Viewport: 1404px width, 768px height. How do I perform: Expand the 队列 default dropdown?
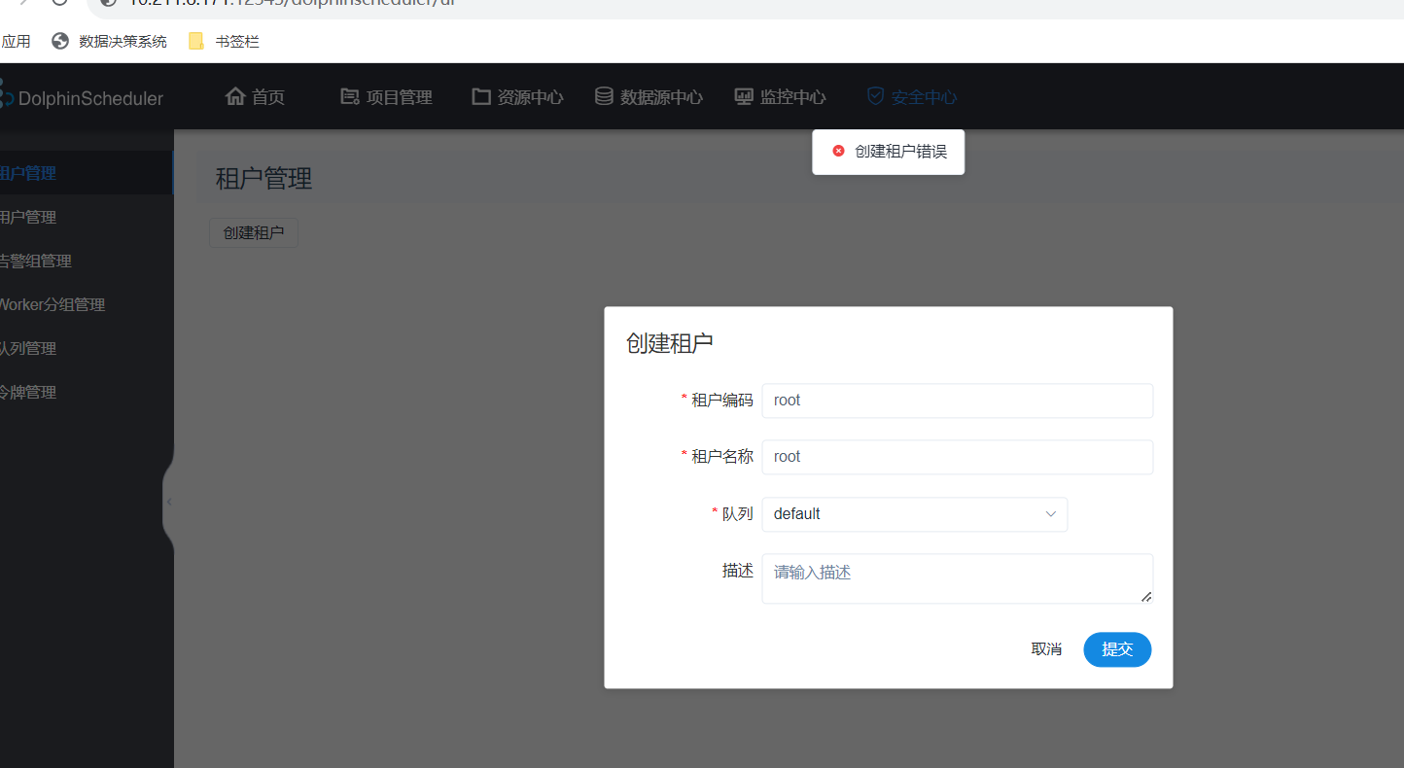pyautogui.click(x=914, y=513)
